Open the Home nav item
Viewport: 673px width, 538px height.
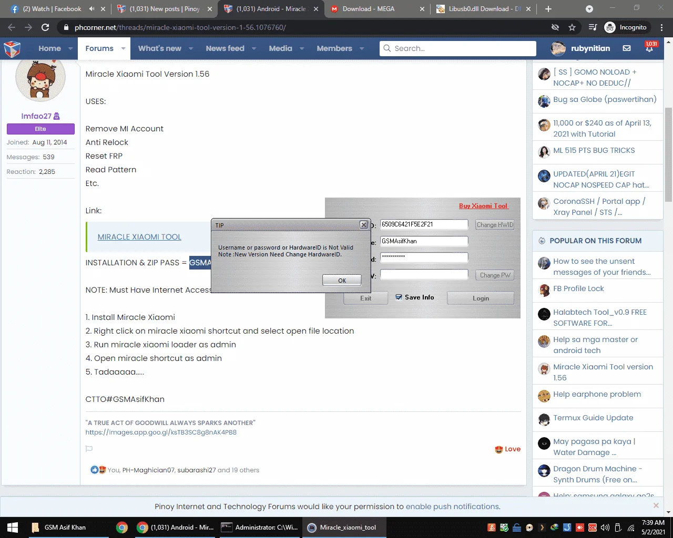49,48
